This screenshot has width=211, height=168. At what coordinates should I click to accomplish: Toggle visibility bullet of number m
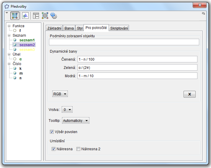[x=15, y=73]
